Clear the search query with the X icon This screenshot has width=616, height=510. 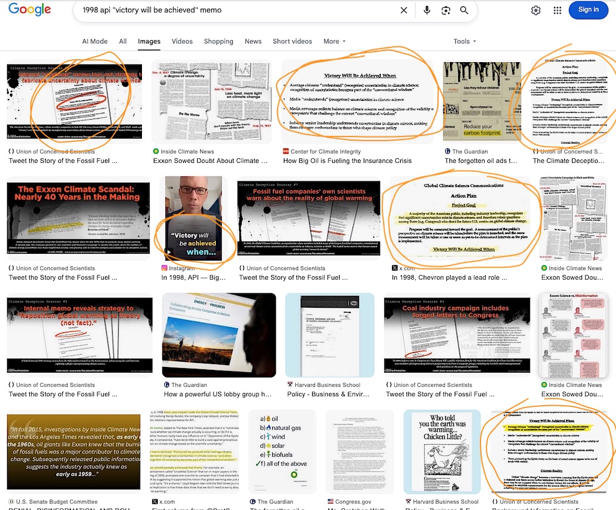(404, 11)
